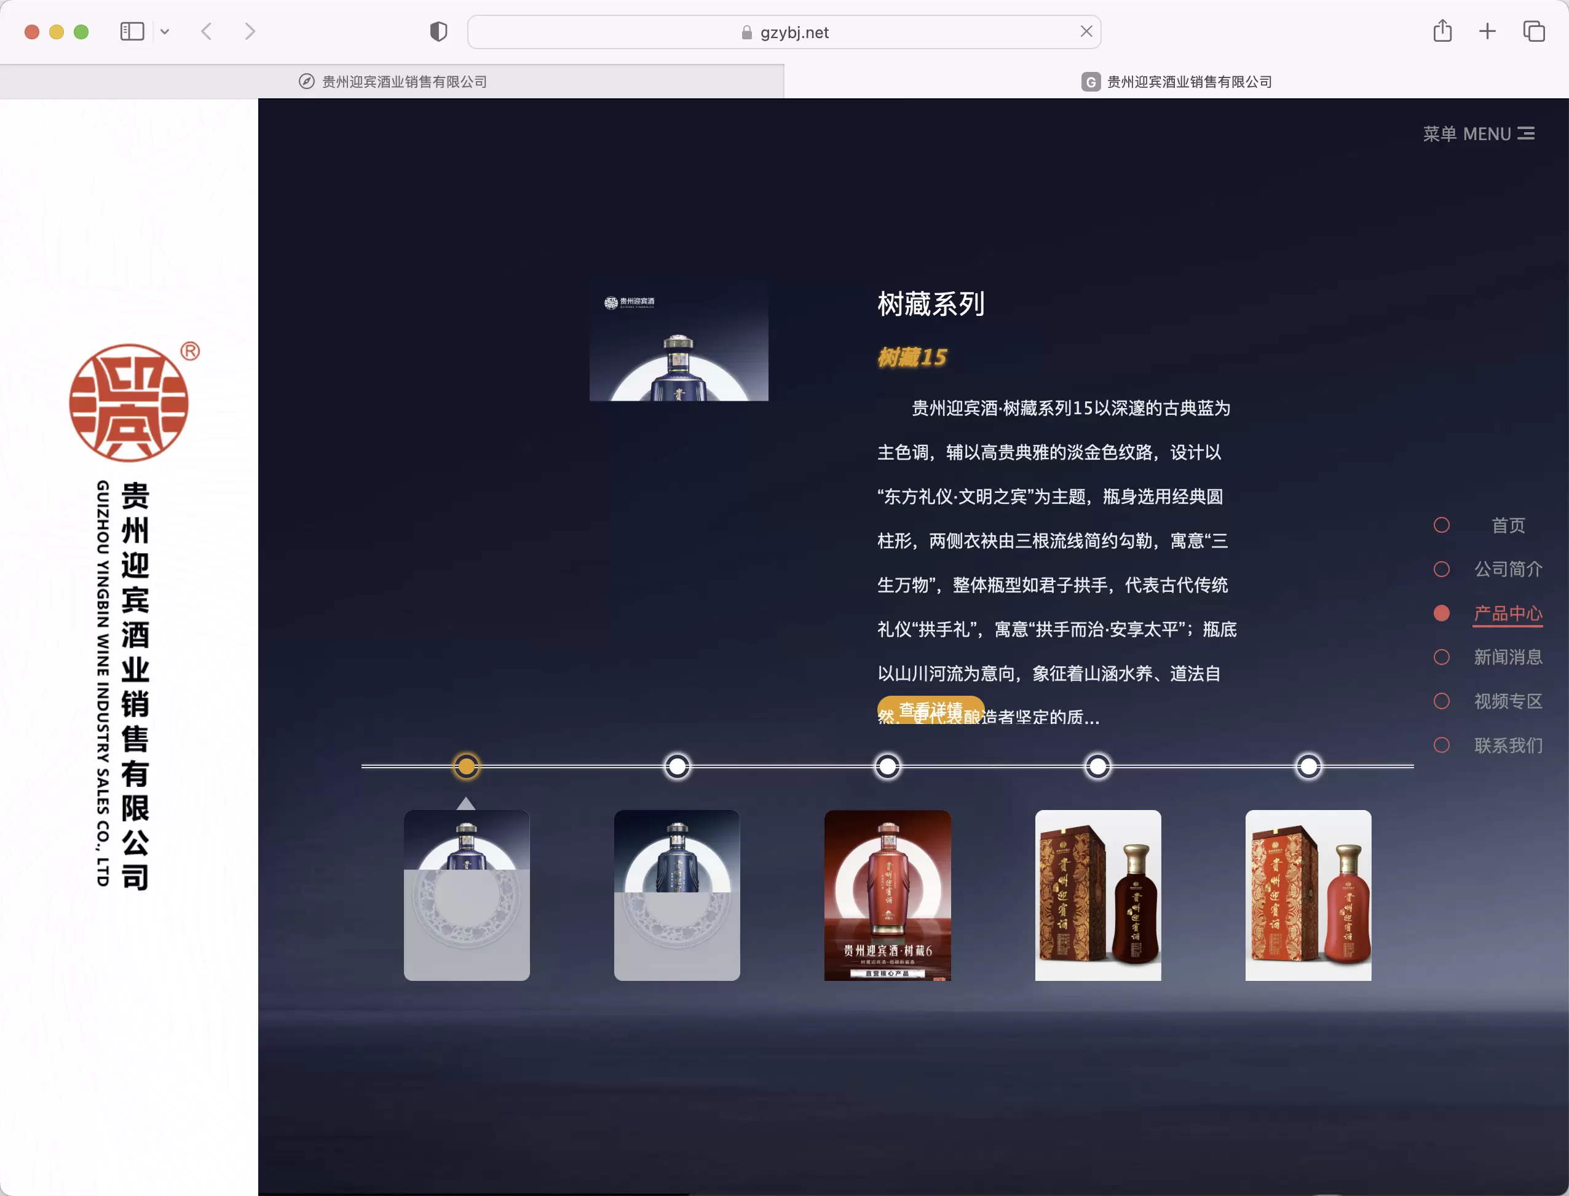1569x1196 pixels.
Task: Click the compass icon on first tab
Action: pyautogui.click(x=306, y=82)
